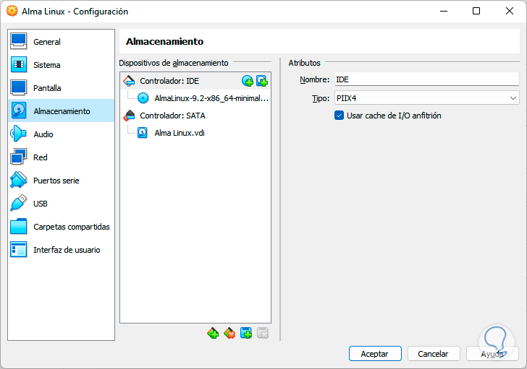527x369 pixels.
Task: Select the Red network icon
Action: 19,157
